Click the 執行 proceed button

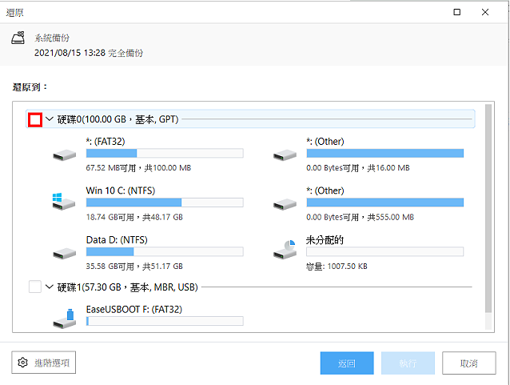[408, 363]
